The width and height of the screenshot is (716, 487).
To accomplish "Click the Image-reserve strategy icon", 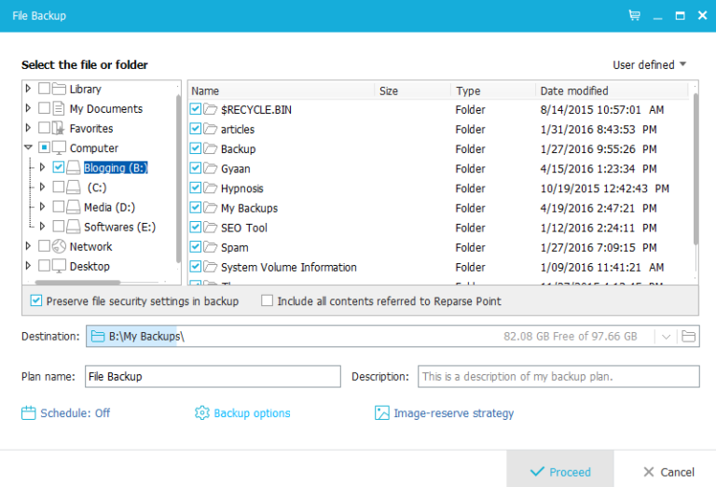I will (x=381, y=412).
